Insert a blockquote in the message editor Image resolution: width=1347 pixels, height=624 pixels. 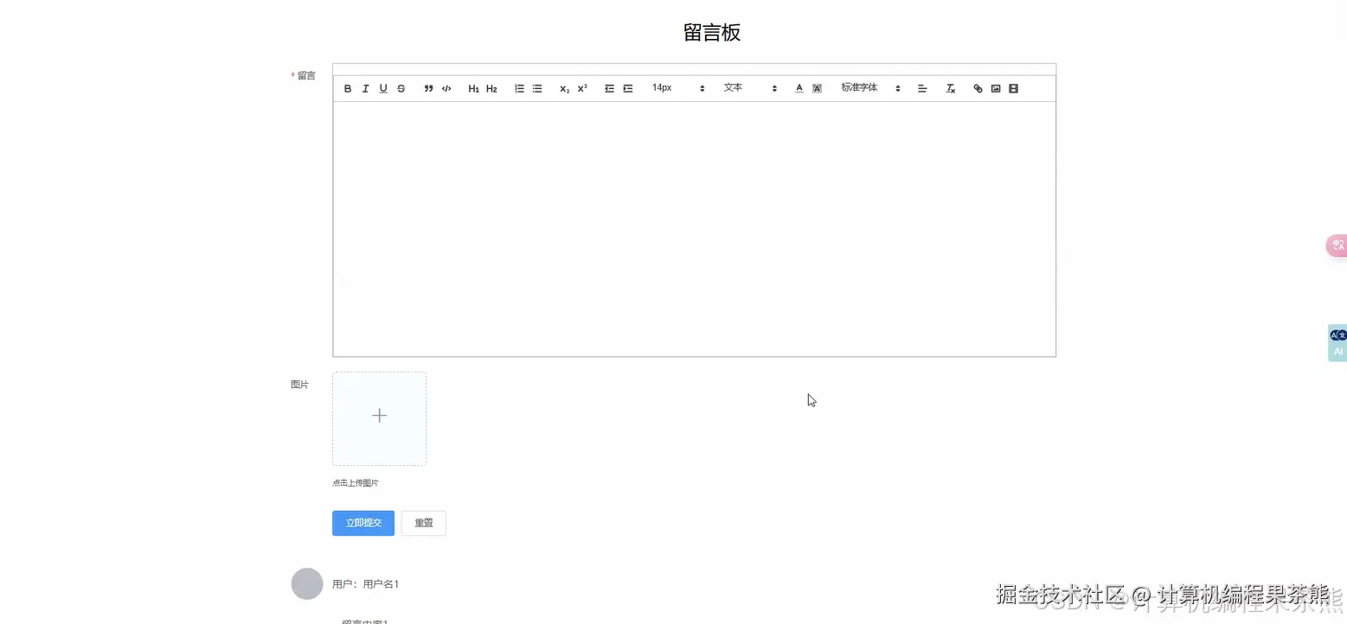428,87
